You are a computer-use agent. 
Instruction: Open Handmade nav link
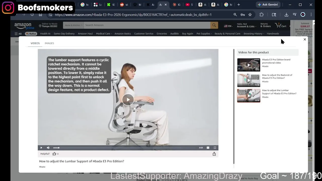273,34
